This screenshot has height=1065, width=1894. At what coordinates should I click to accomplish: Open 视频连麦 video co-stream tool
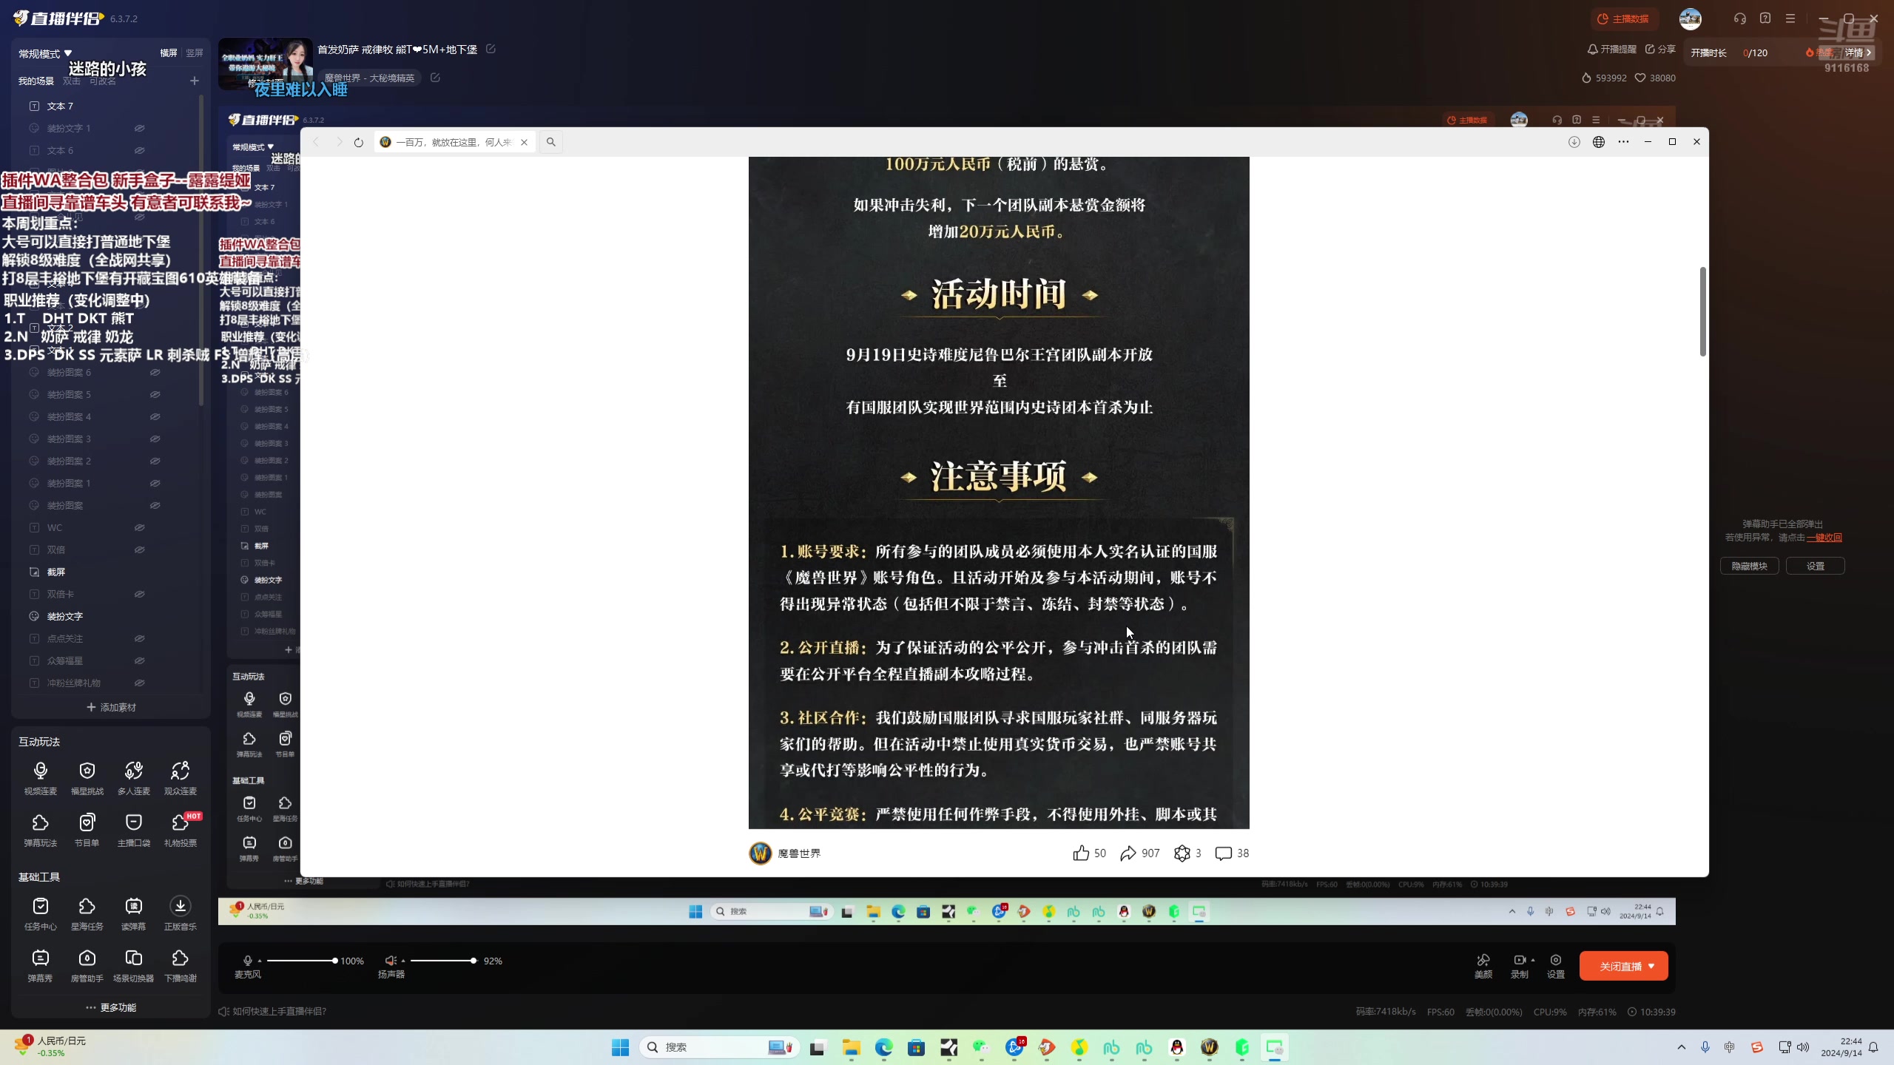point(40,778)
